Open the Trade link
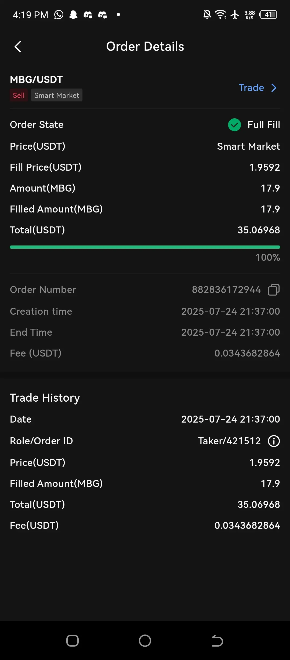 pyautogui.click(x=252, y=88)
